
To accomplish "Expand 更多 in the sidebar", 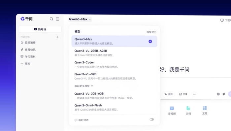I will tap(26, 64).
